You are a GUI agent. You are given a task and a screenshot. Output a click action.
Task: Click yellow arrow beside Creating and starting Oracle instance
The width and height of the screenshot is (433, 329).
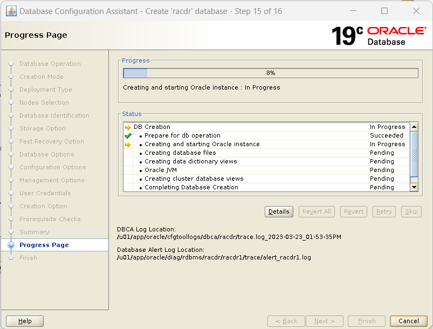[x=128, y=144]
